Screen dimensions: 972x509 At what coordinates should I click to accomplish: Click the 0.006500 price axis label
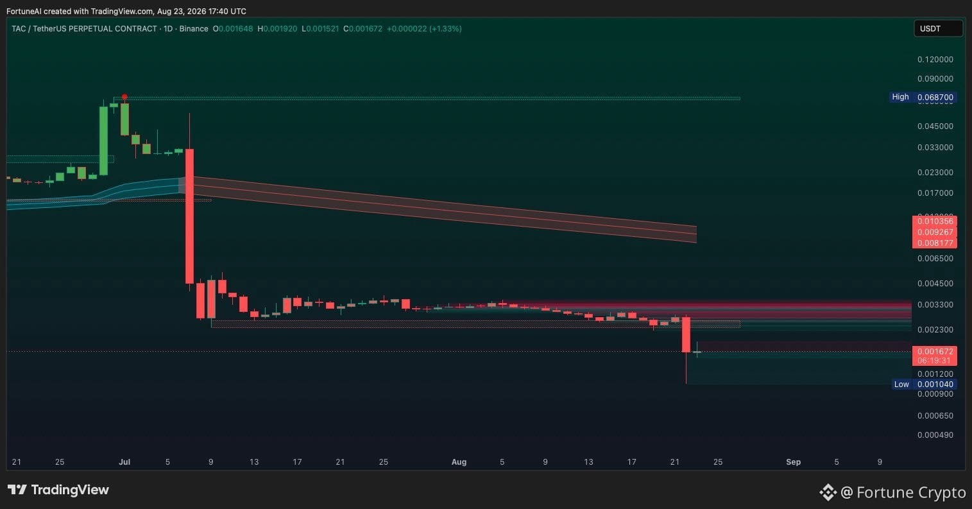[935, 258]
